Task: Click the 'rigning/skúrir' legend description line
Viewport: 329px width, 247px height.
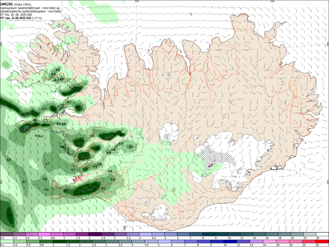Action: 30,8
